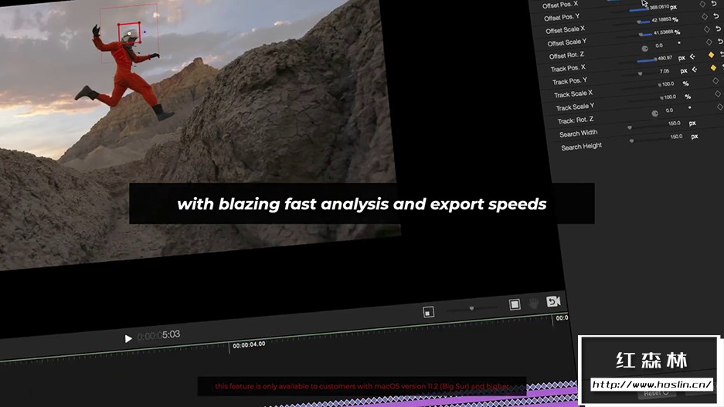This screenshot has width=724, height=407.
Task: Click the 41.53668 % offset scale slider
Action: (644, 34)
